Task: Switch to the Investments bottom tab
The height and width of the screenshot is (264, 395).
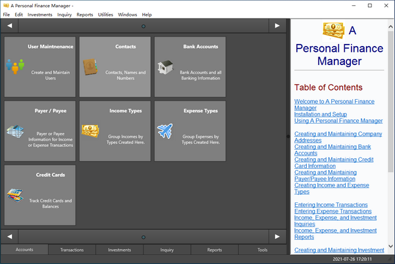Action: pyautogui.click(x=119, y=250)
